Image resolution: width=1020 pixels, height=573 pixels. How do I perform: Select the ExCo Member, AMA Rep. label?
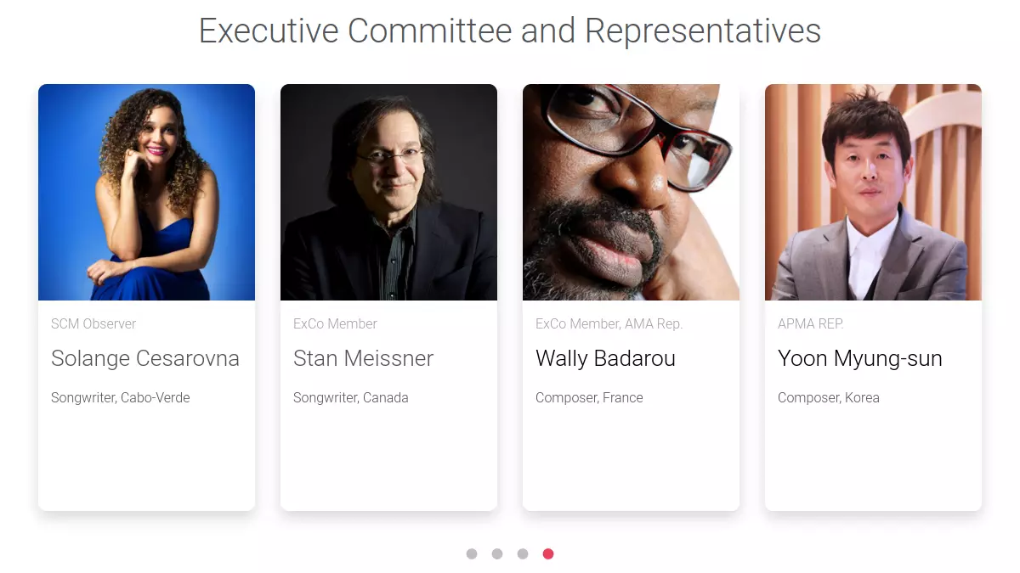pos(609,323)
